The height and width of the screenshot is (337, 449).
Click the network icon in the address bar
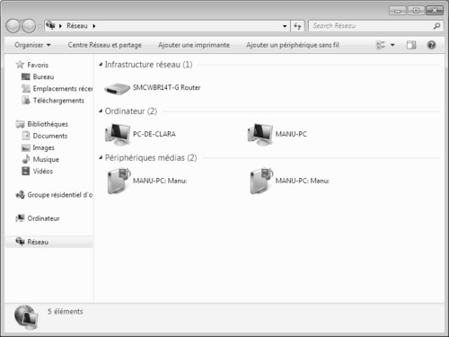(50, 25)
